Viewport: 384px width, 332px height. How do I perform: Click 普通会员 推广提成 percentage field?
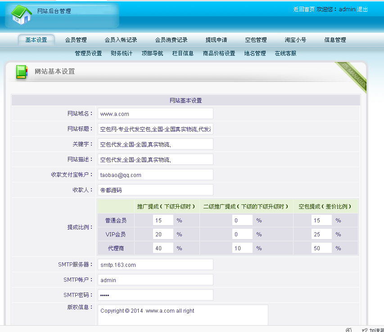click(x=163, y=220)
